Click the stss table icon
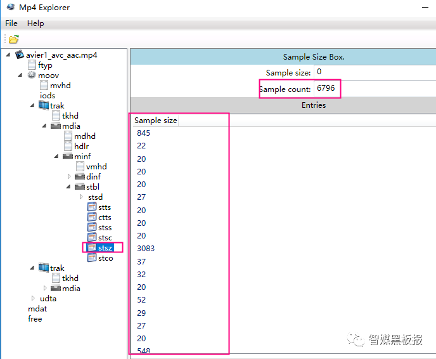The image size is (436, 359). click(92, 227)
